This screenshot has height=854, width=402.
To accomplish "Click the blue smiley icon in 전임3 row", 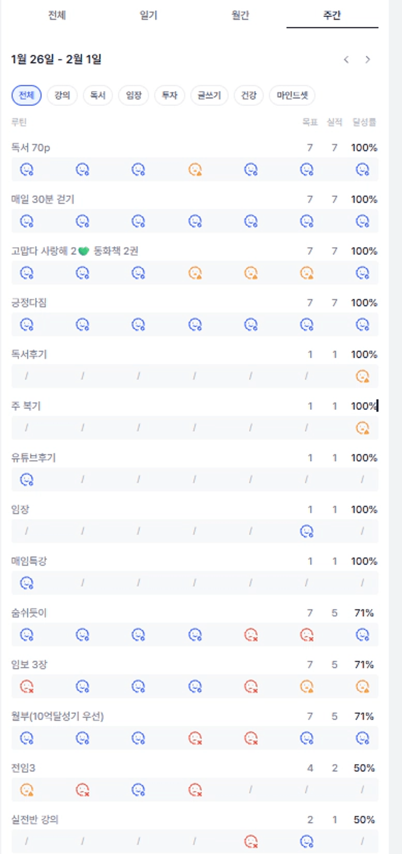I will click(x=139, y=790).
